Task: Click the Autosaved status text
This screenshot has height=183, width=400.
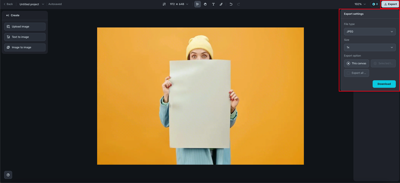Action: tap(55, 4)
